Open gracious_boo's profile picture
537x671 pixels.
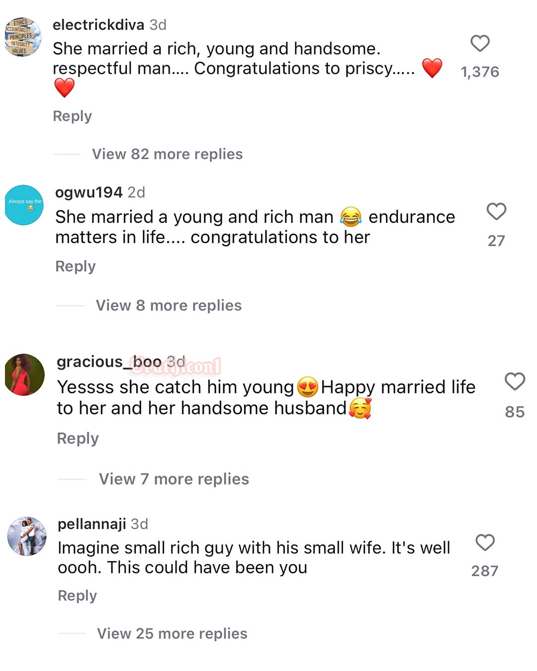[25, 375]
